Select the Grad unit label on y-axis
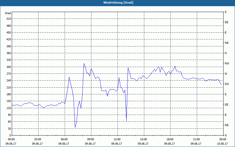235x147 pixels. coord(8,13)
